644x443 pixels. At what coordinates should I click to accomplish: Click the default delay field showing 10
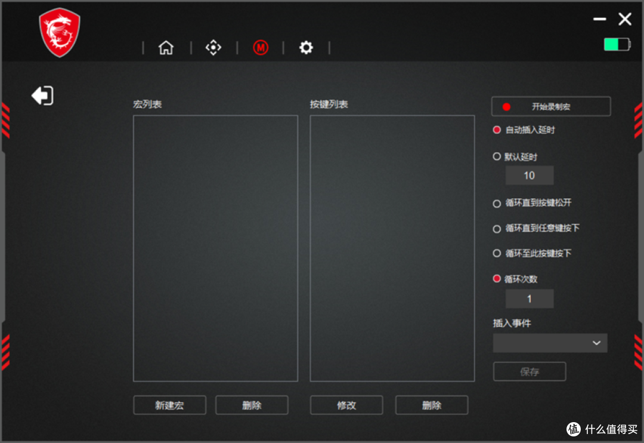pyautogui.click(x=530, y=176)
